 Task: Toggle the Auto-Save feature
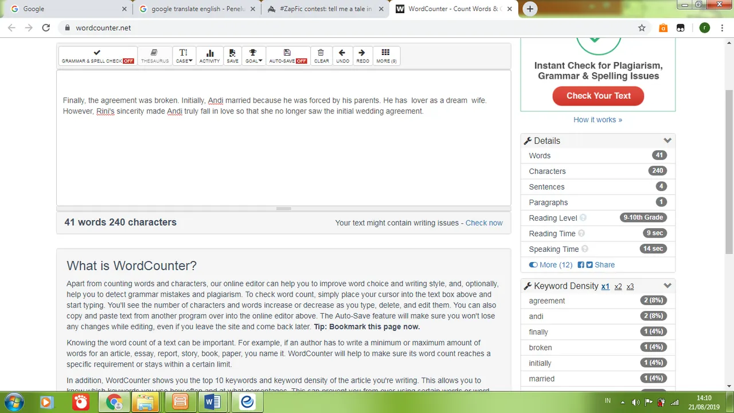[x=288, y=56]
